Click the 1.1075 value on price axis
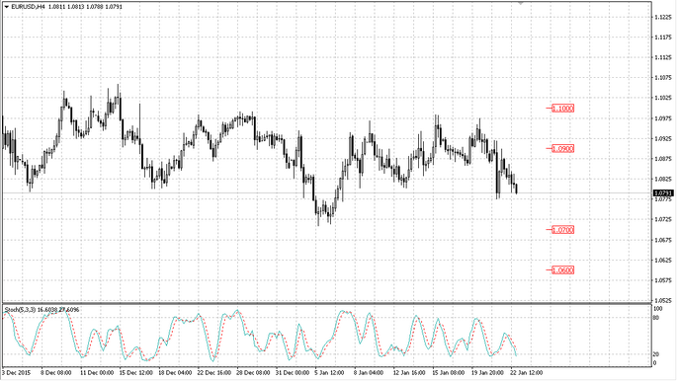The image size is (677, 381). (663, 78)
